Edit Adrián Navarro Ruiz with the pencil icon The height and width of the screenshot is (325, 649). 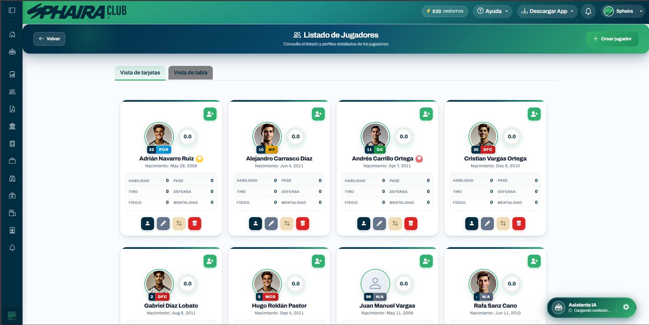[x=163, y=224]
